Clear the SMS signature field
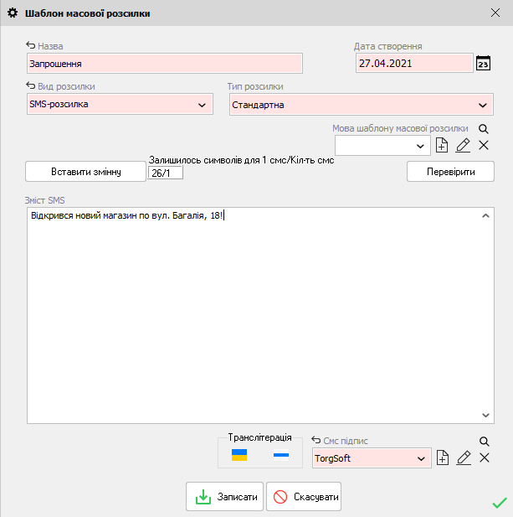The width and height of the screenshot is (513, 517). pyautogui.click(x=483, y=458)
